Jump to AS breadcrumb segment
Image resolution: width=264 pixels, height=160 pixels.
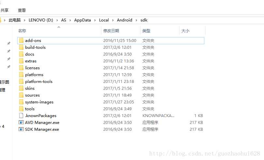[64, 20]
